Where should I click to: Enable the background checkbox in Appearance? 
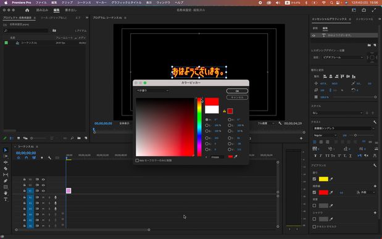pos(314,206)
